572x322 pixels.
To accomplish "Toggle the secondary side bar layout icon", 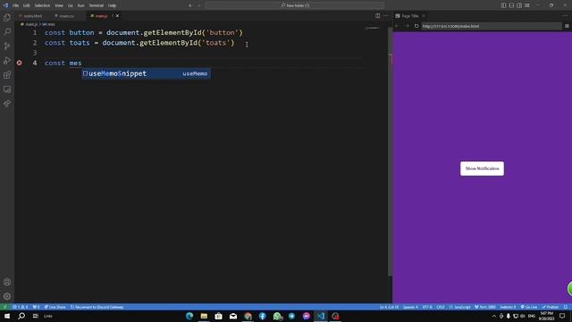I will (x=519, y=5).
